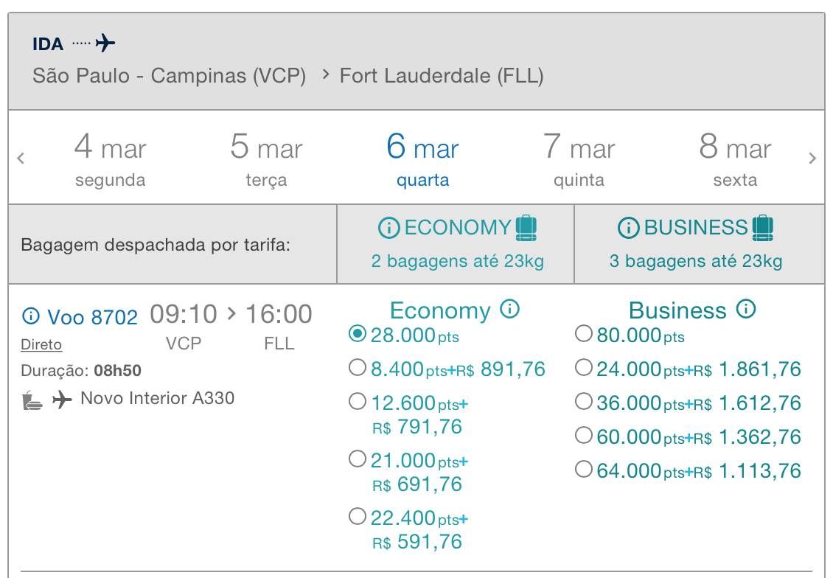Click the meal service icon under flight duration

(x=32, y=400)
